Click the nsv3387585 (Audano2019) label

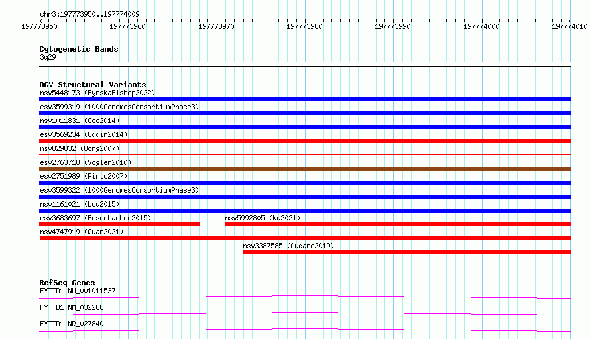tap(288, 246)
